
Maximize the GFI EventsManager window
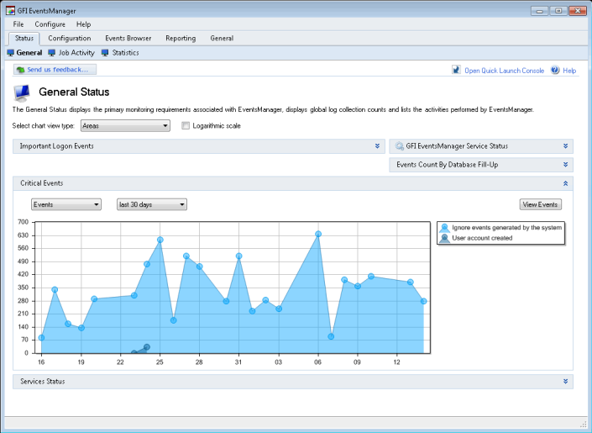[558, 11]
